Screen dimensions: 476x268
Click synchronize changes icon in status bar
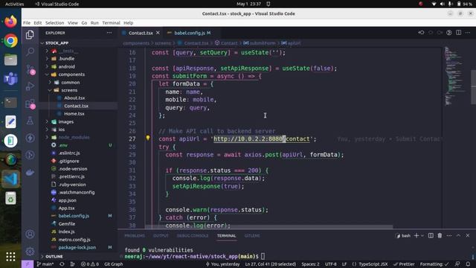pos(62,264)
